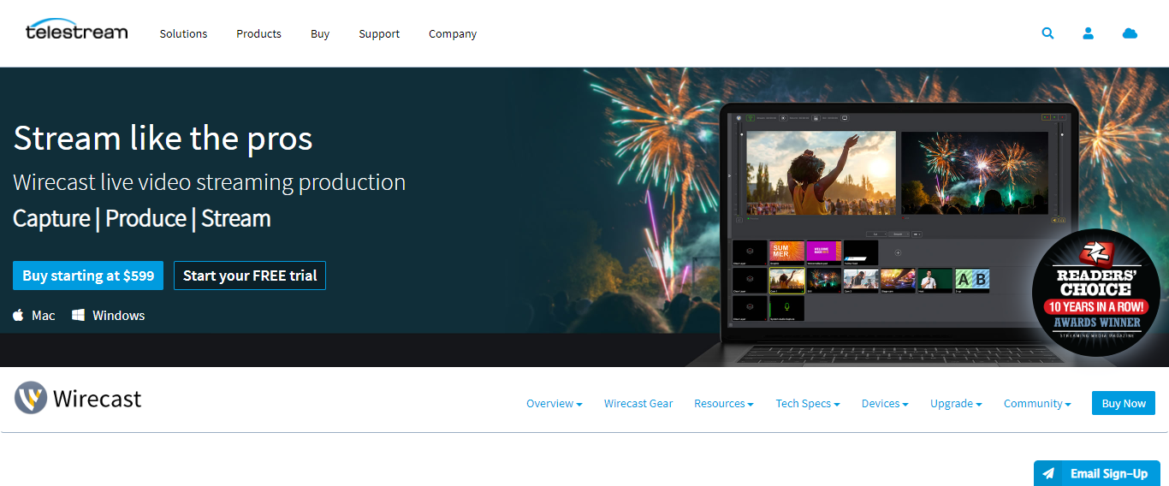The height and width of the screenshot is (486, 1169).
Task: Expand the Community dropdown
Action: tap(1037, 404)
